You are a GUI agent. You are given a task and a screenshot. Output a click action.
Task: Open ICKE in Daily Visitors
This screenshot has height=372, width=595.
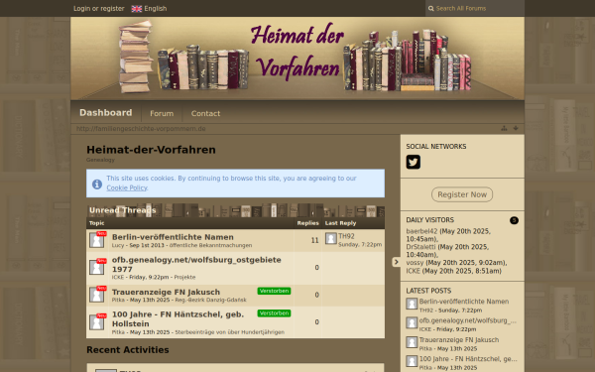point(414,271)
